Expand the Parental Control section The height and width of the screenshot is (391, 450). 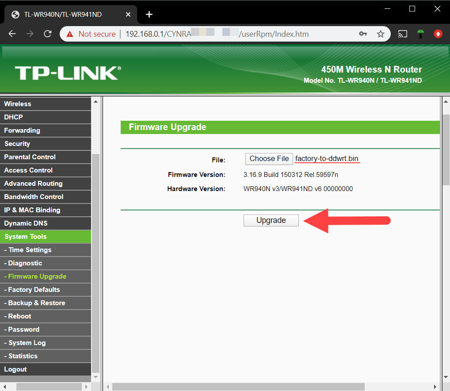point(30,157)
